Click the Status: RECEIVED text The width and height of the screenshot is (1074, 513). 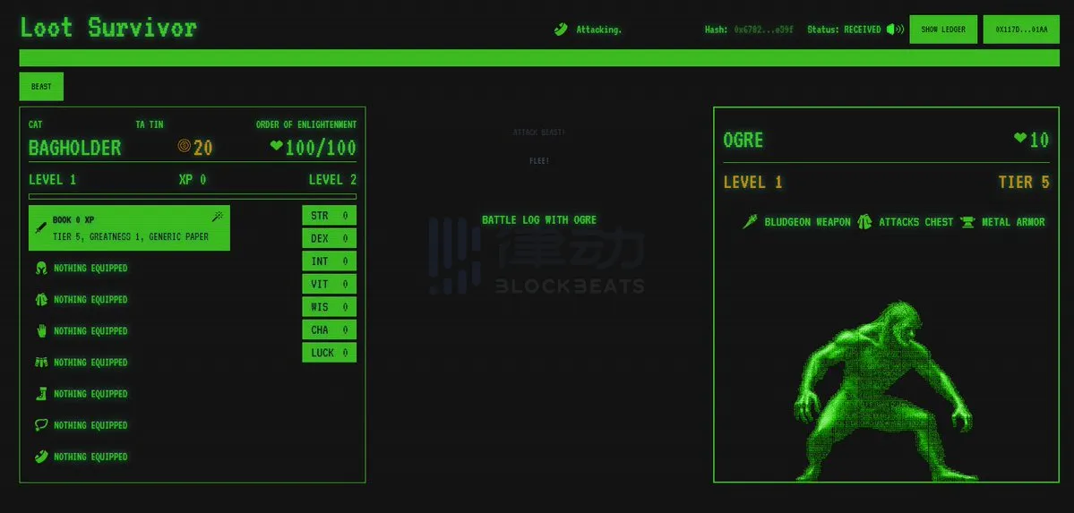point(844,30)
